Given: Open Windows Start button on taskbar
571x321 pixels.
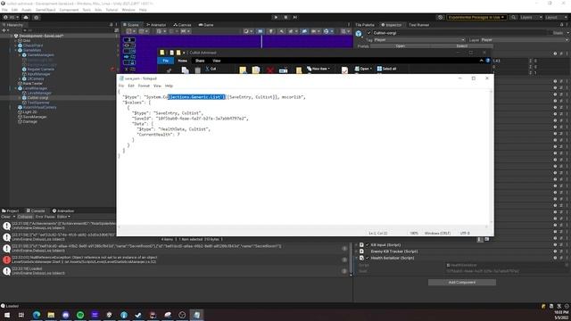Looking at the screenshot, I should [x=7, y=315].
